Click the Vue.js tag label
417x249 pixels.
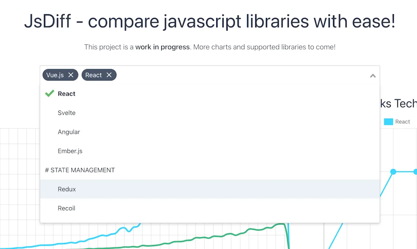point(55,75)
